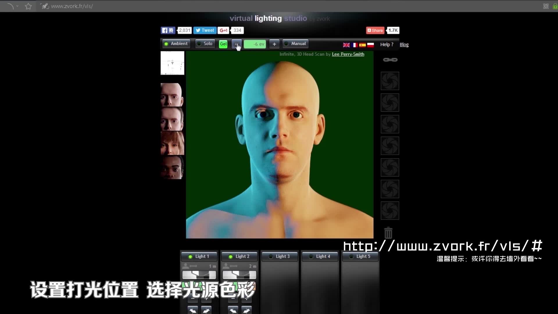The image size is (558, 314).
Task: Click Light 2 distance 2 m value
Action: [x=253, y=266]
